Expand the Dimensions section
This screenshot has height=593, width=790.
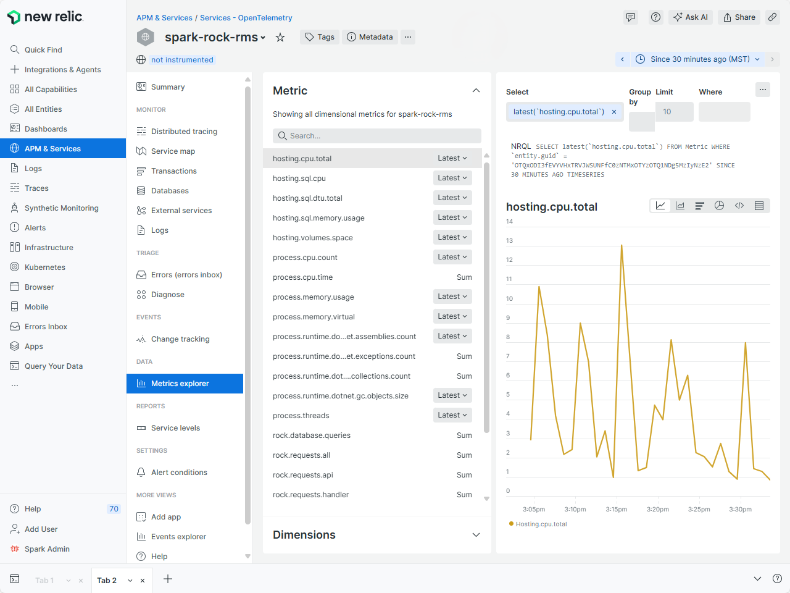(x=476, y=535)
